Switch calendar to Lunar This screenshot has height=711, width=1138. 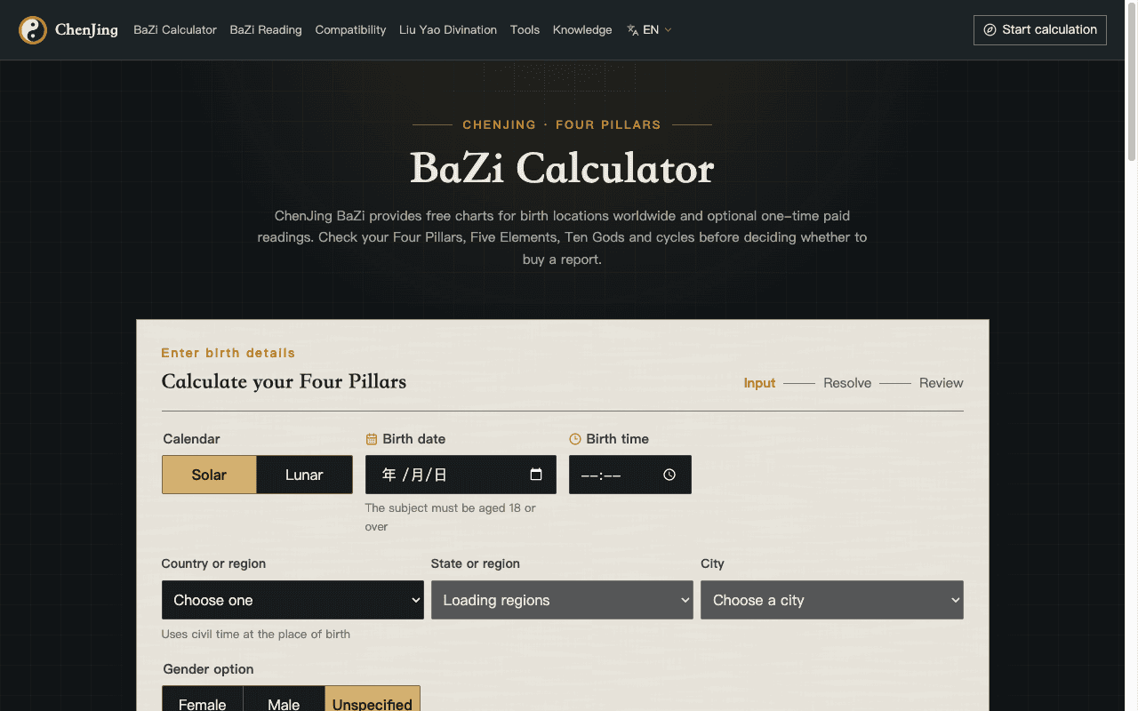304,475
